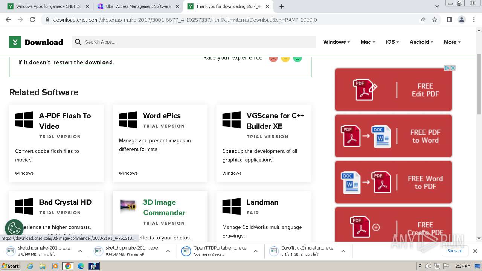Screen dimensions: 482x271
Task: Open a new browser tab
Action: coord(282,6)
